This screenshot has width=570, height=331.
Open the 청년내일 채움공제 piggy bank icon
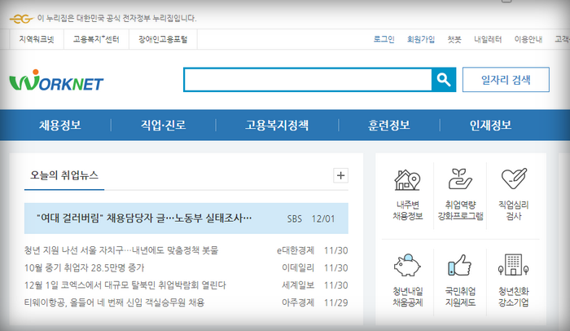[x=407, y=265]
